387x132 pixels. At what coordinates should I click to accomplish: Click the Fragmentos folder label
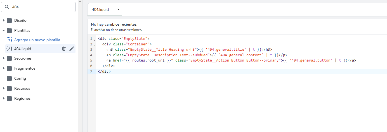(25, 68)
